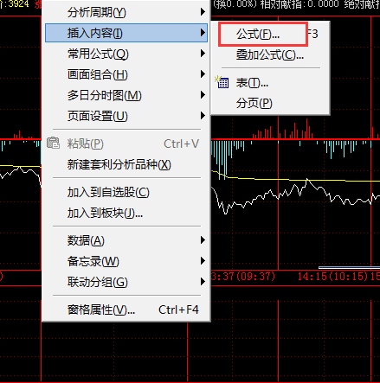The image size is (380, 383).
Task: Open the 数据(A) submenu
Action: pyautogui.click(x=126, y=240)
